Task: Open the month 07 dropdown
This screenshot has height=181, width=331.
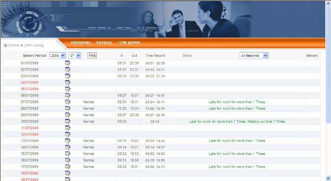Action: (75, 56)
